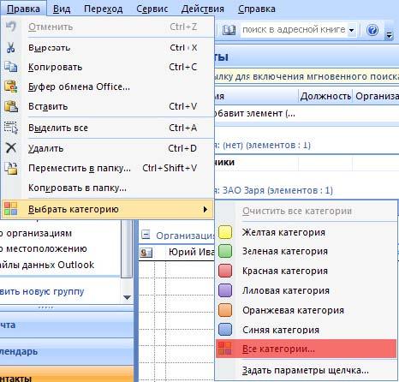Open the Справка menu
Screen dimensions: 399x382
point(257,9)
